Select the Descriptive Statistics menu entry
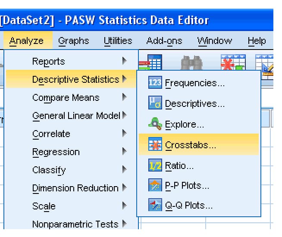This screenshot has height=237, width=282. (71, 79)
